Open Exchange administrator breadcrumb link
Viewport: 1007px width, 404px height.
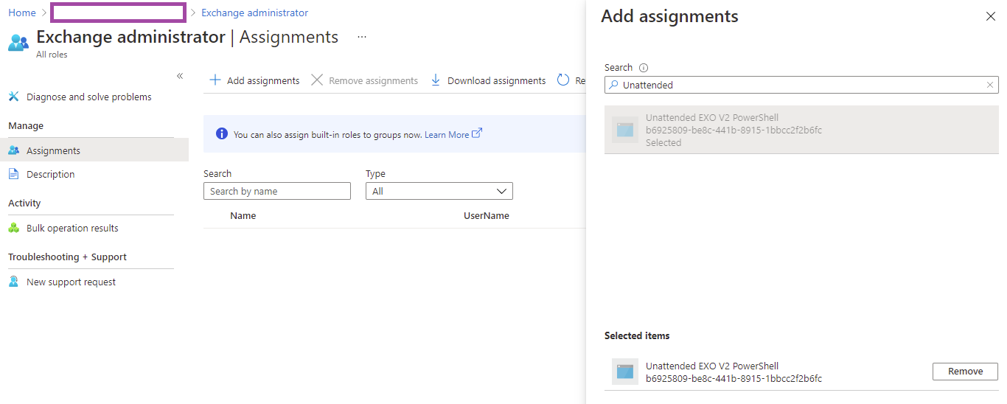point(254,13)
